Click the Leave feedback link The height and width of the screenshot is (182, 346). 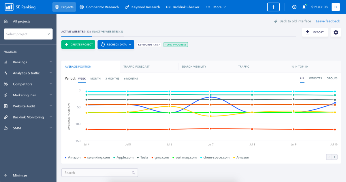(328, 21)
